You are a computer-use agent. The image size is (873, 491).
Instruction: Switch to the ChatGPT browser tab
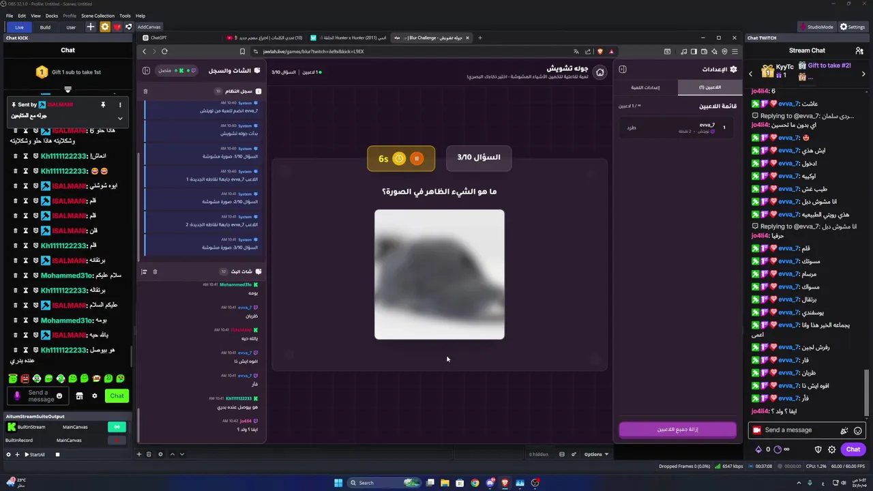tap(181, 38)
